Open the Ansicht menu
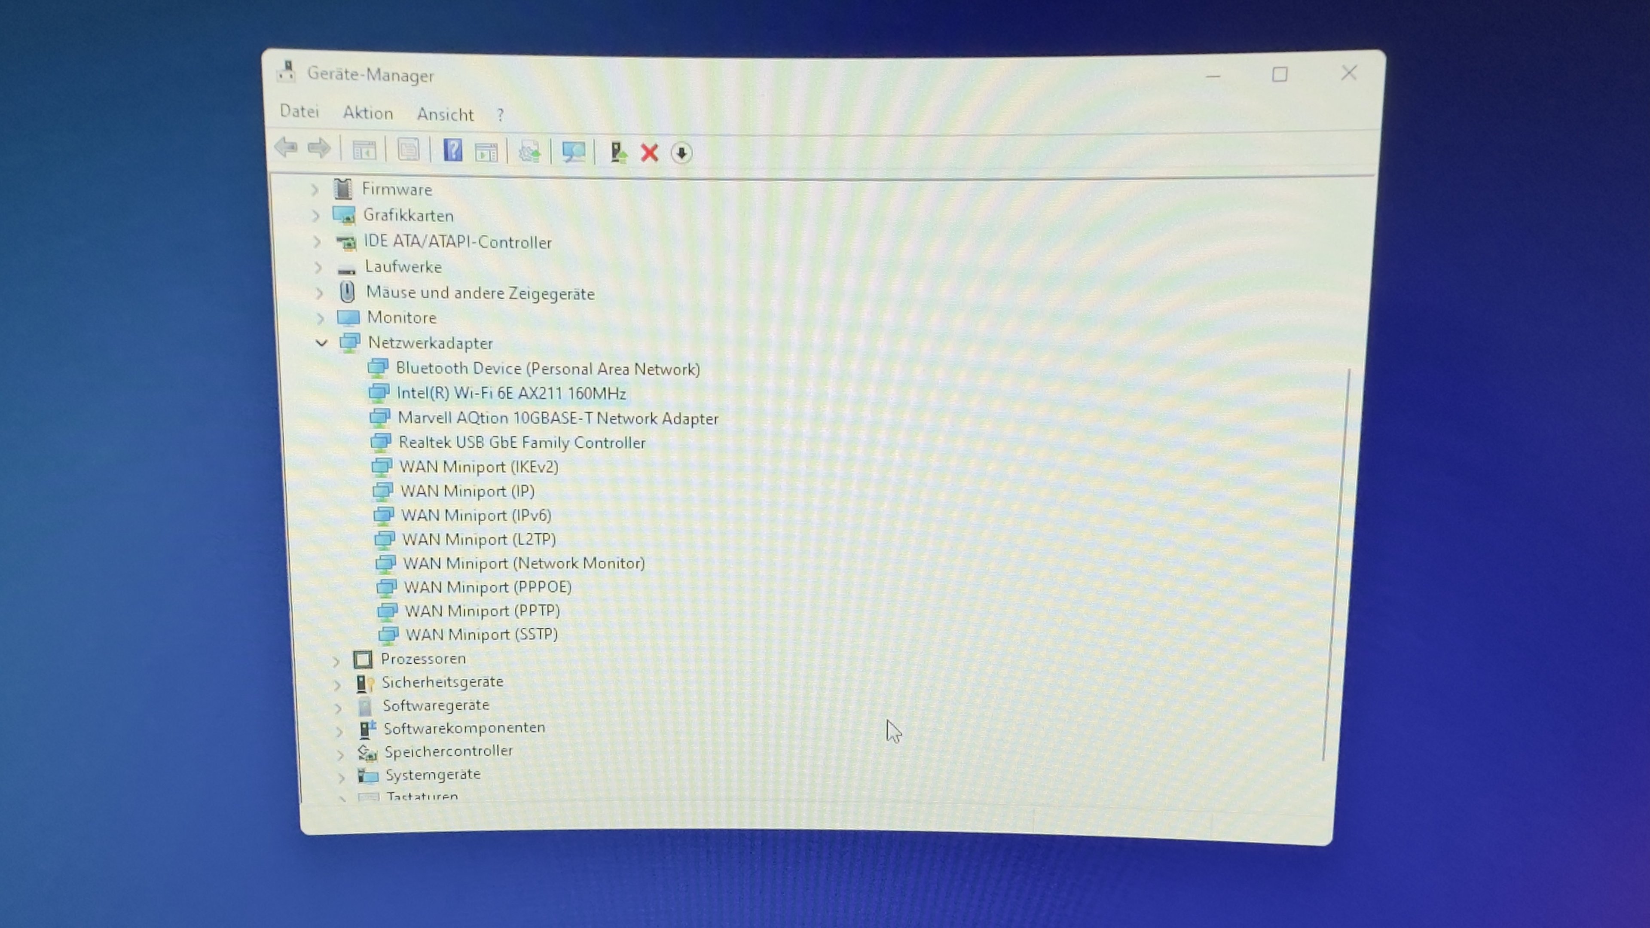The height and width of the screenshot is (928, 1650). [x=445, y=115]
